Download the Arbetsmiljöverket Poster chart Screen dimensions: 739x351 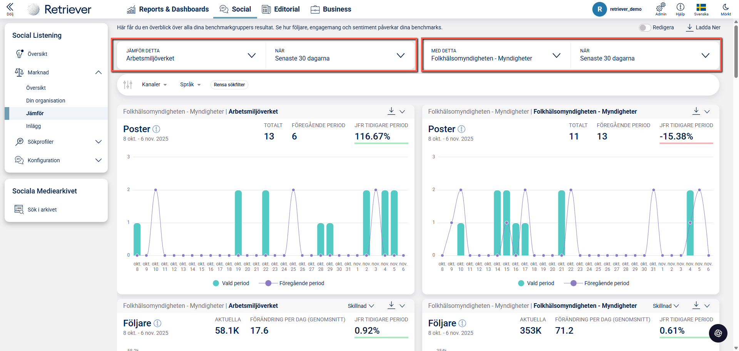coord(391,111)
